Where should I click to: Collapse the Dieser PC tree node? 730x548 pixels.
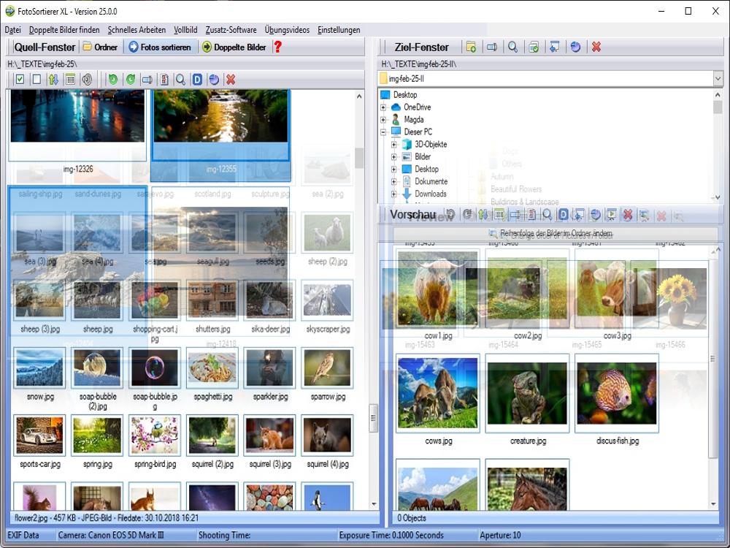[x=383, y=132]
